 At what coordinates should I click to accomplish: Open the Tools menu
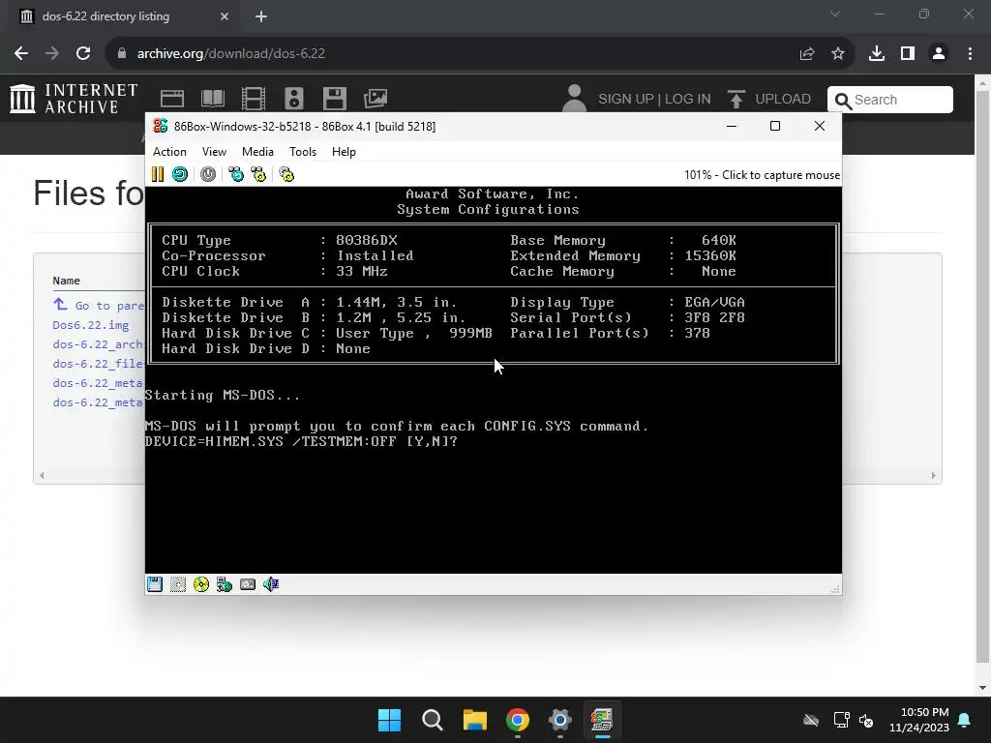coord(303,152)
